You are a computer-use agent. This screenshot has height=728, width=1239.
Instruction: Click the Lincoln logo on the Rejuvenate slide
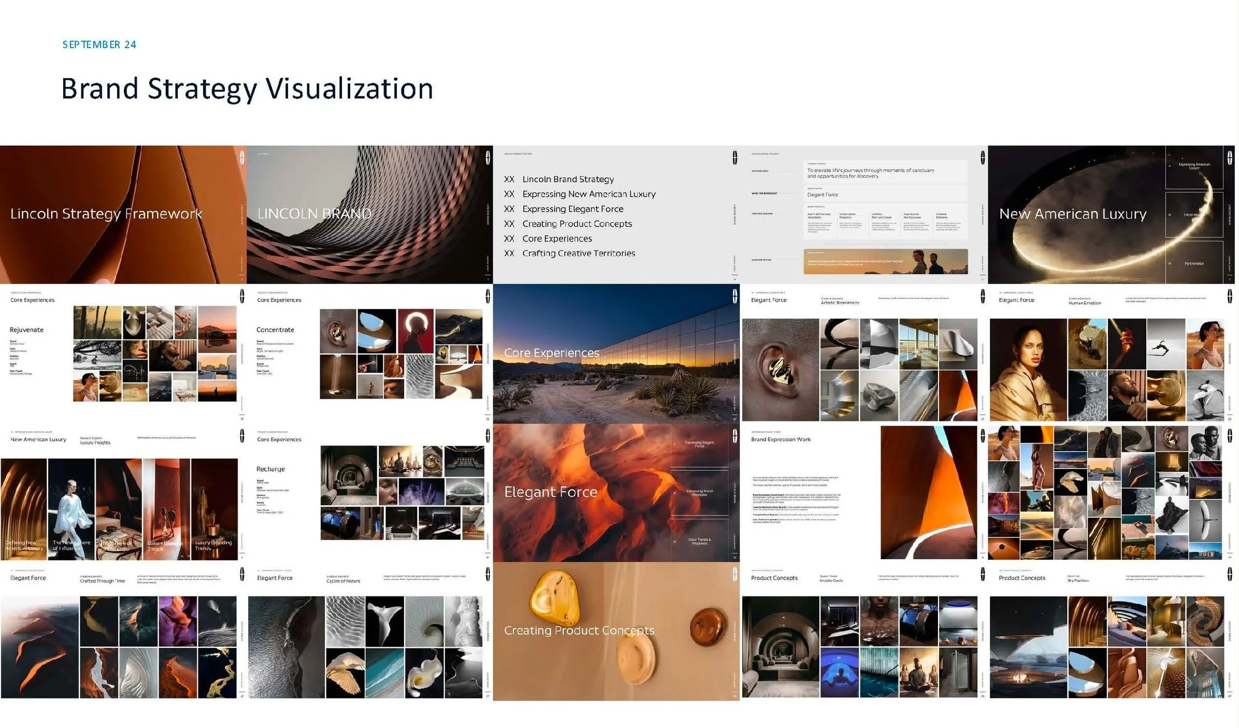coord(242,296)
